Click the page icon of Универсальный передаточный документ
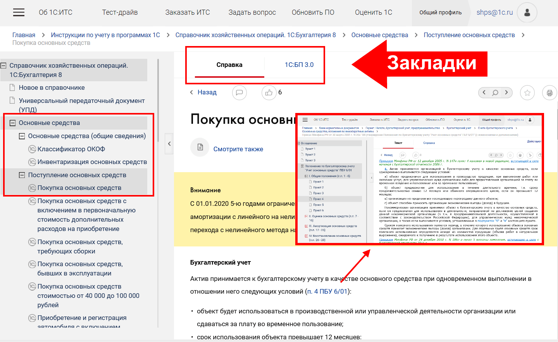 click(12, 101)
